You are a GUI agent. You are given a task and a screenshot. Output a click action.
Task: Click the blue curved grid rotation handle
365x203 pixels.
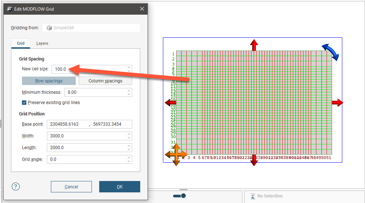tap(331, 52)
